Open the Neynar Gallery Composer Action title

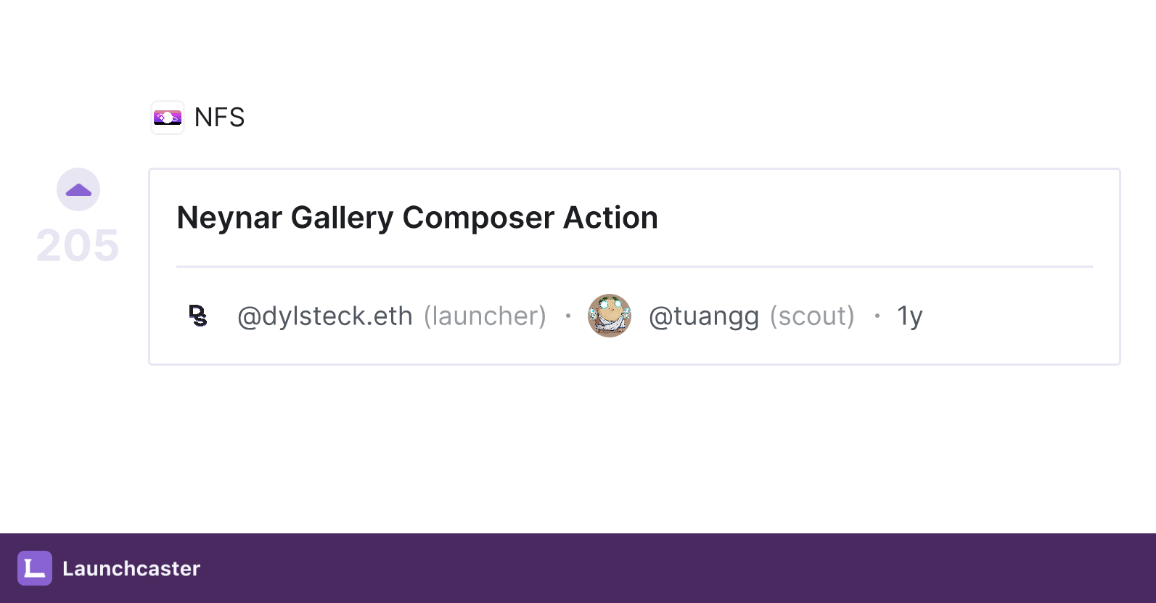[x=417, y=217]
